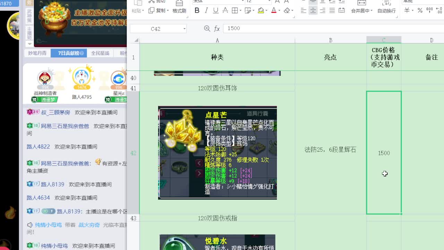This screenshot has width=444, height=250.
Task: Click the cell style pencil icon
Action: (x=248, y=11)
